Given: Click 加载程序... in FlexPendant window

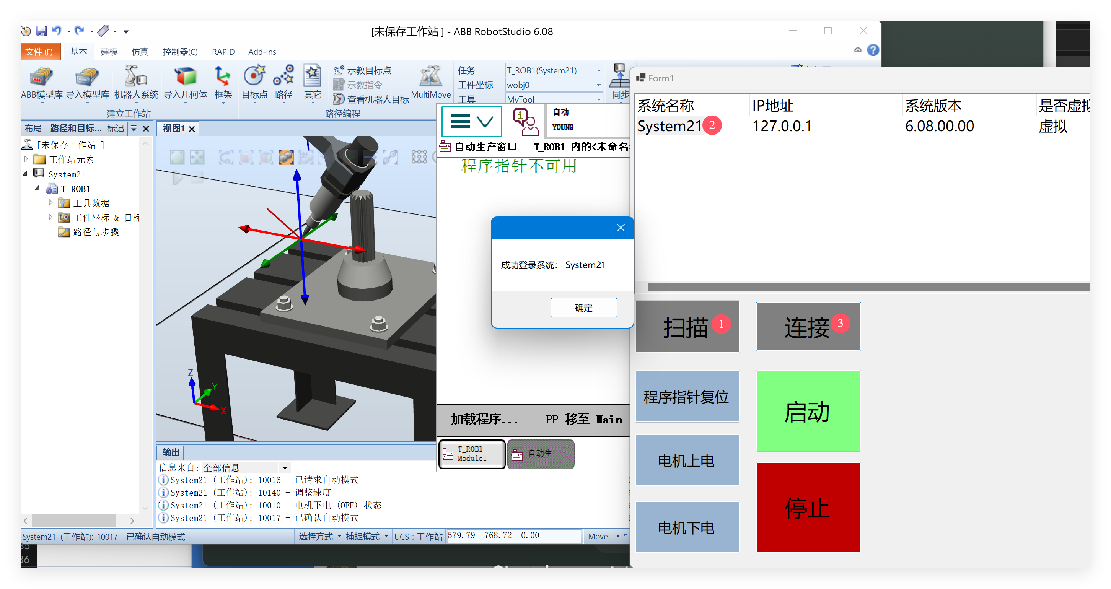Looking at the screenshot, I should 484,419.
